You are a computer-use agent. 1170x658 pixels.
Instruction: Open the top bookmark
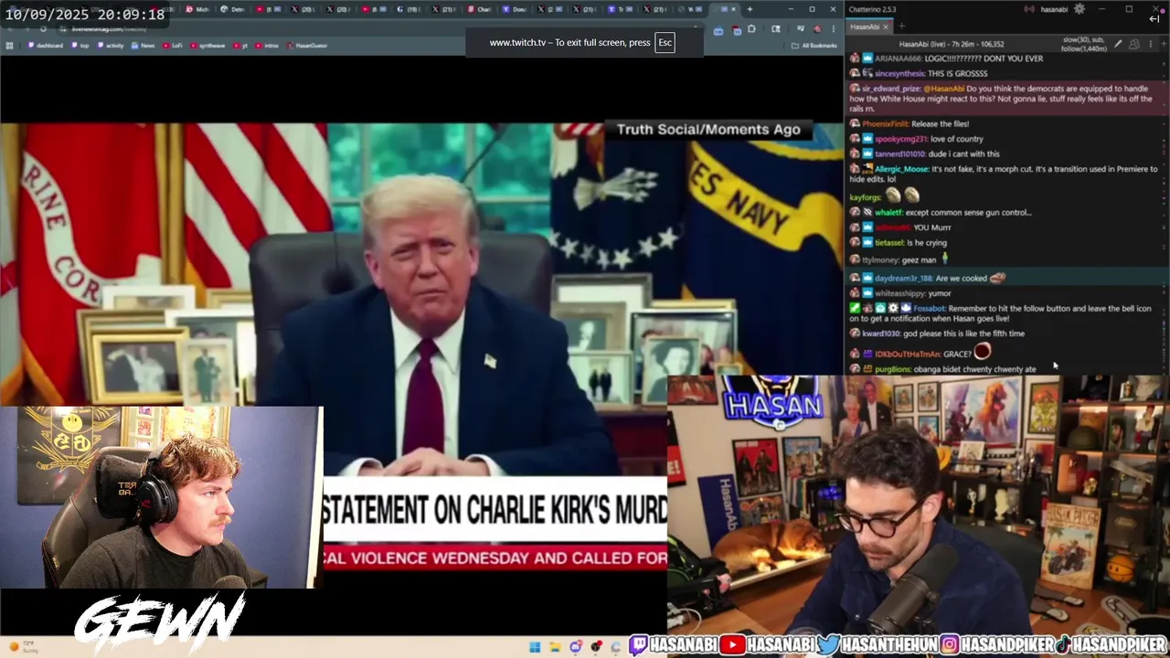point(80,45)
